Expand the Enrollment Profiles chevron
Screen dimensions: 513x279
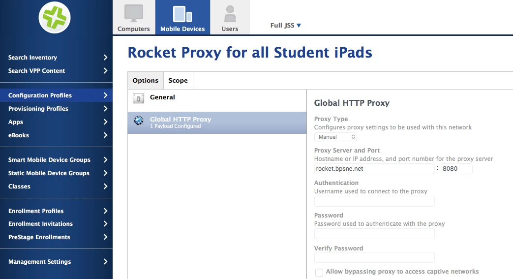click(105, 211)
